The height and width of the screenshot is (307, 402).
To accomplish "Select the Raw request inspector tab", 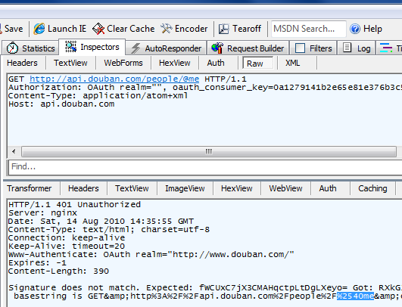I will pos(257,64).
